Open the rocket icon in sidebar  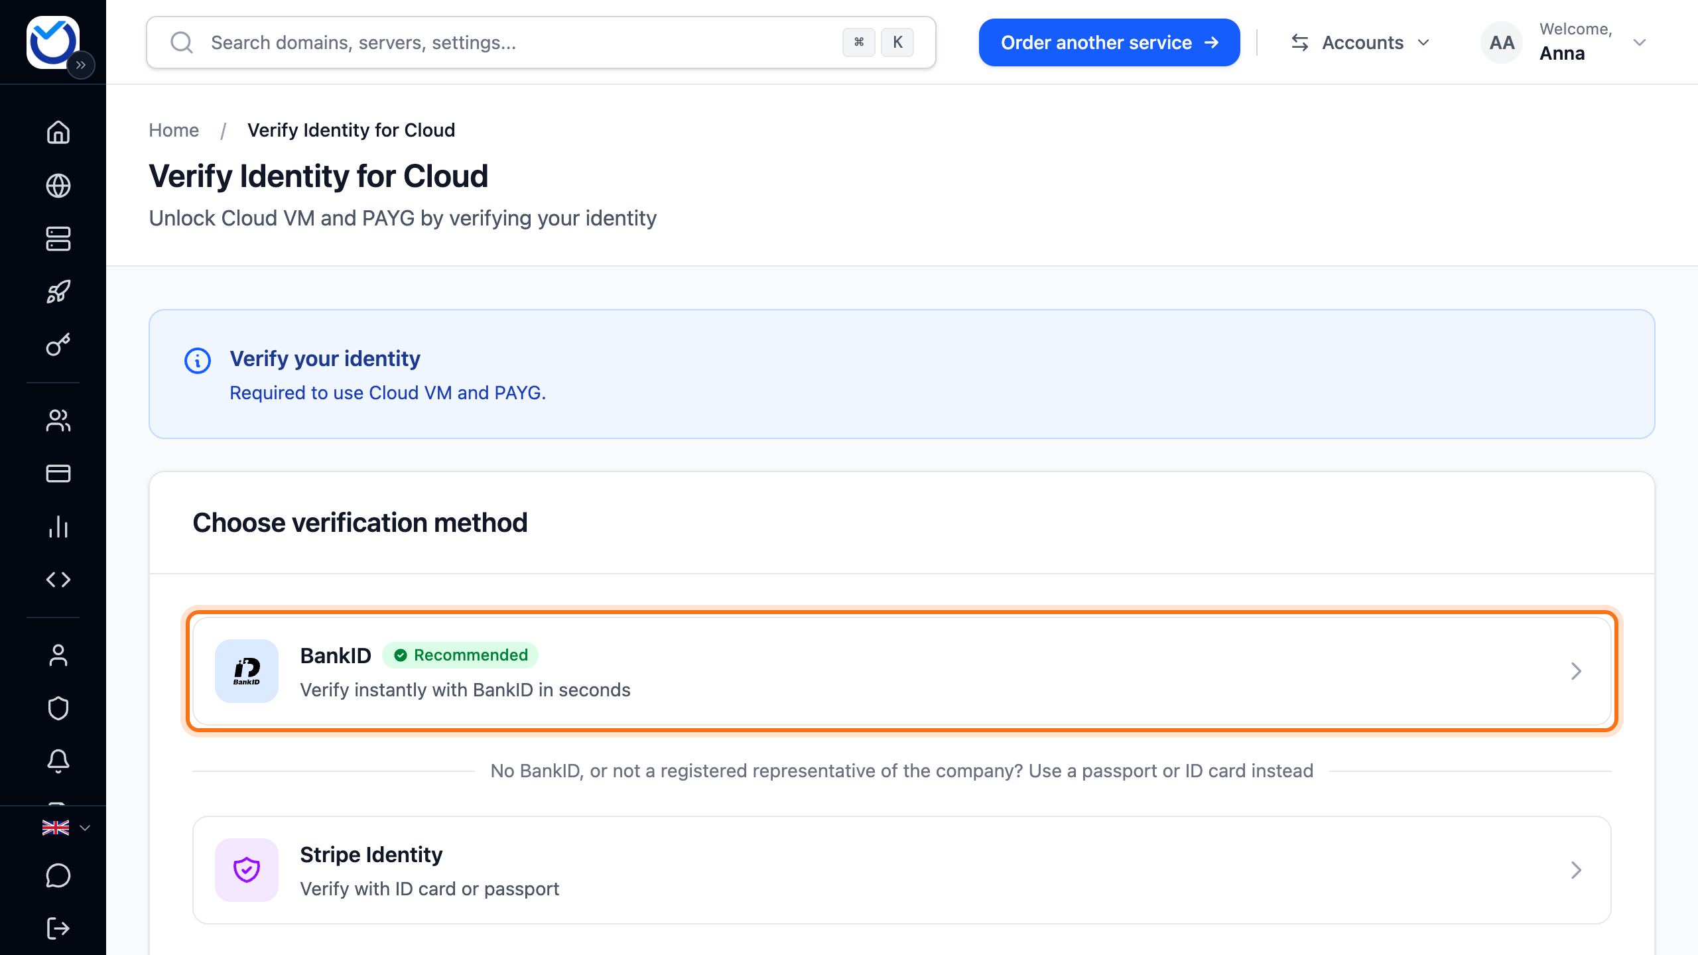pos(58,292)
